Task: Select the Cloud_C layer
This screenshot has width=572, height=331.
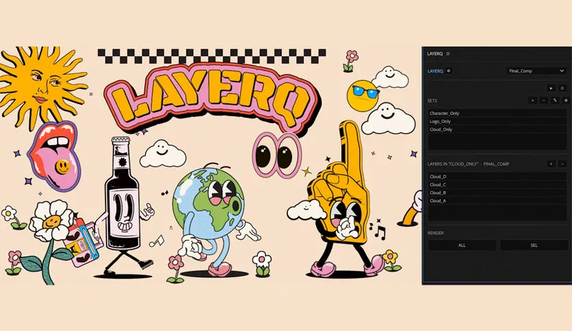Action: coord(497,185)
